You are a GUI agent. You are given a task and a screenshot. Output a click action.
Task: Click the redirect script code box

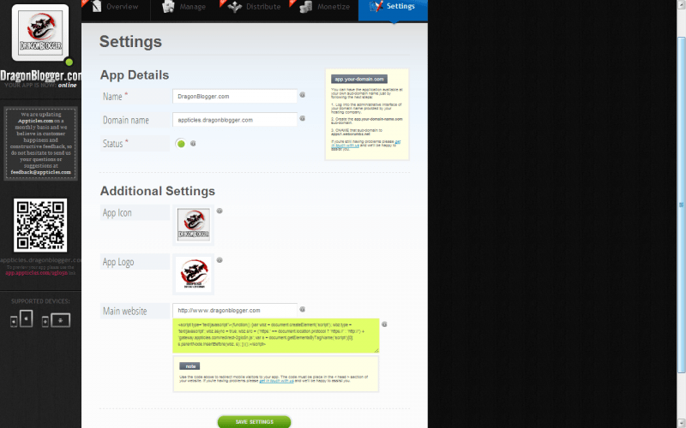(x=275, y=336)
